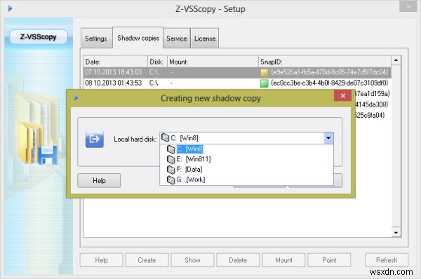Click the disk icon beside E: [Win811]
This screenshot has height=279, width=421.
tap(171, 159)
